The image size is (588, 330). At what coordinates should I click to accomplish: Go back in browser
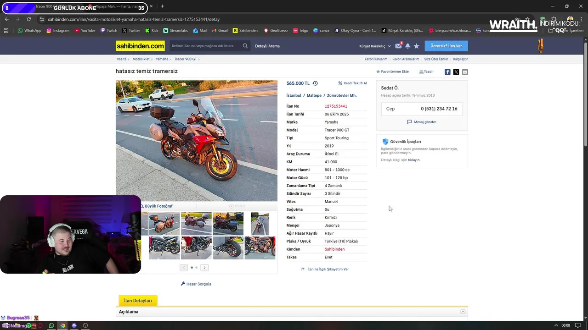pyautogui.click(x=7, y=19)
